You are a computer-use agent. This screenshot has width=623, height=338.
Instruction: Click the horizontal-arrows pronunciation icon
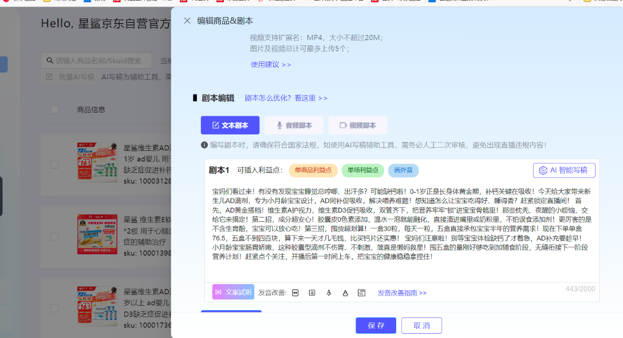(296, 293)
